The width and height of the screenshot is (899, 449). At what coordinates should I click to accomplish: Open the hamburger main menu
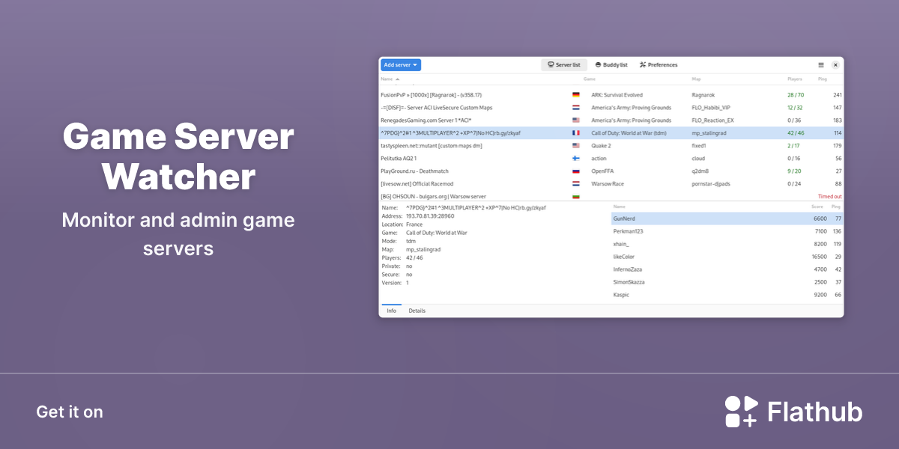click(821, 65)
